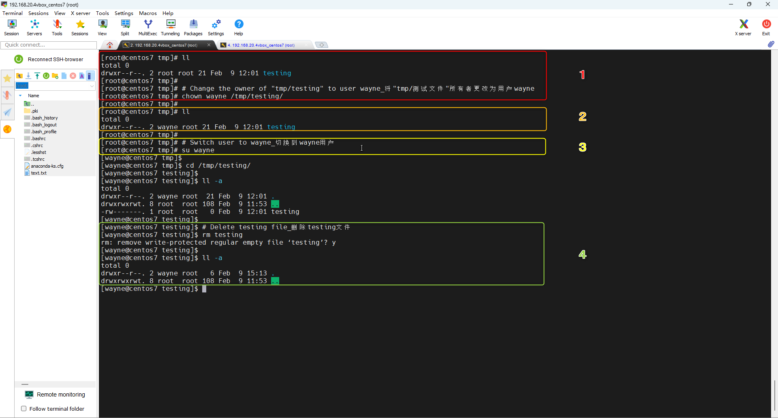Open the Tools toolbar icon
This screenshot has height=418, width=778.
(57, 28)
